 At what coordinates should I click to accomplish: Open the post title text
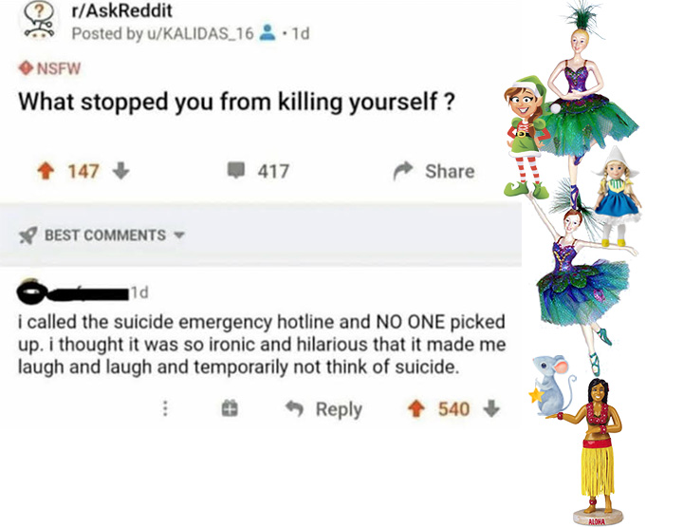coord(237,102)
